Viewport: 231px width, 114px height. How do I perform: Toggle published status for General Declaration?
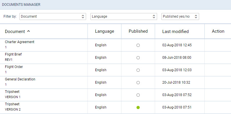(138, 83)
